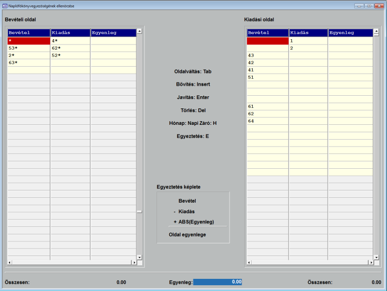Select the cell with value 1 in right table
387x291 pixels.
(x=308, y=41)
